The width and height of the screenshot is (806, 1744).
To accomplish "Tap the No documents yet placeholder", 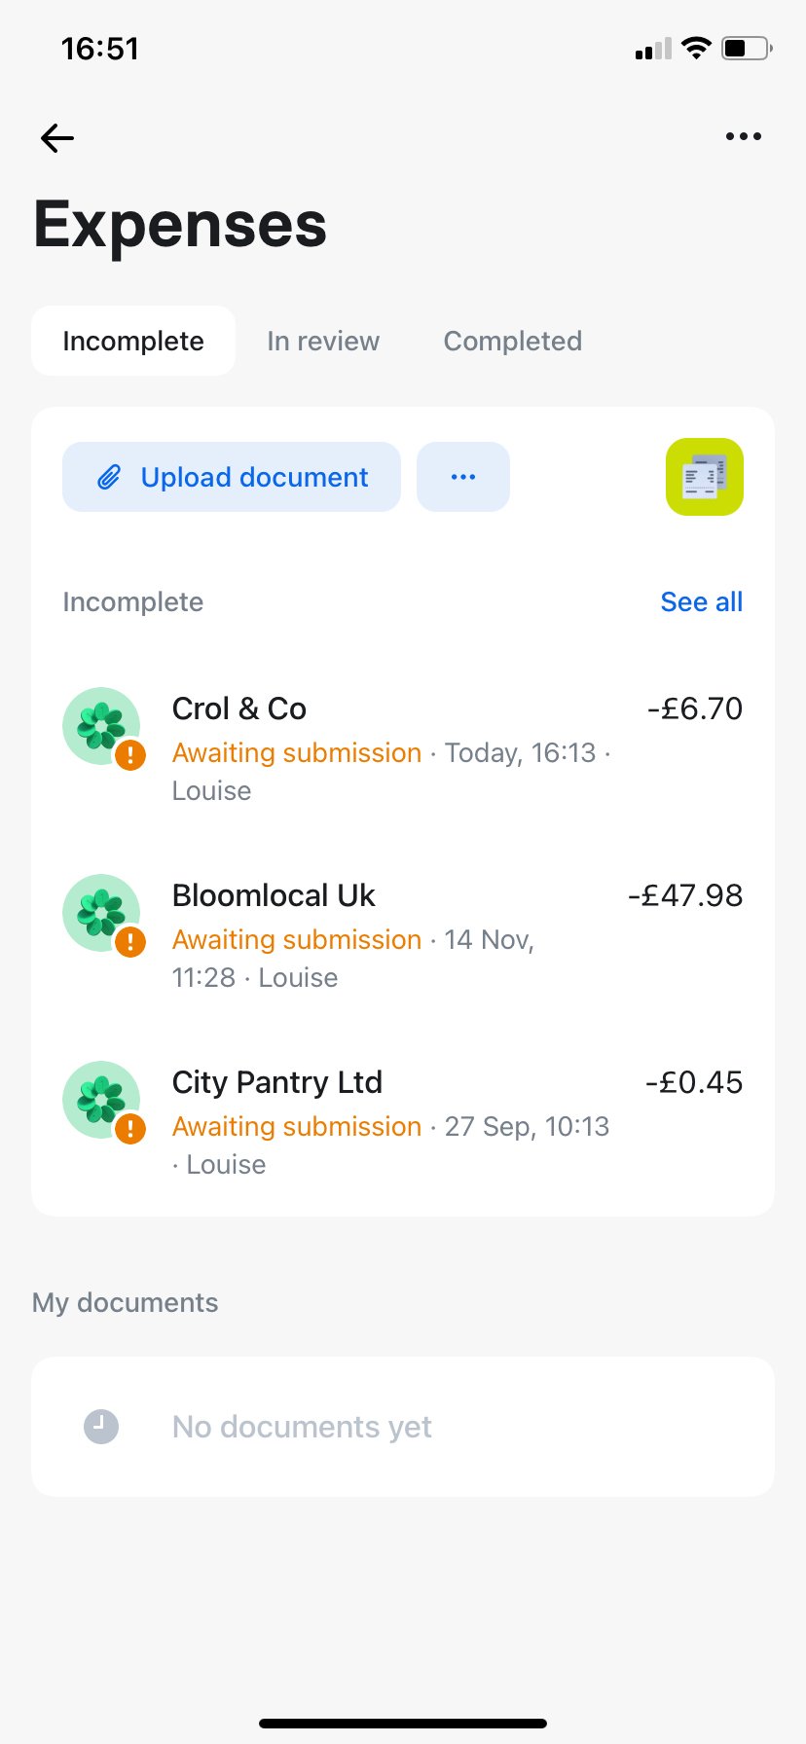I will [x=302, y=1427].
